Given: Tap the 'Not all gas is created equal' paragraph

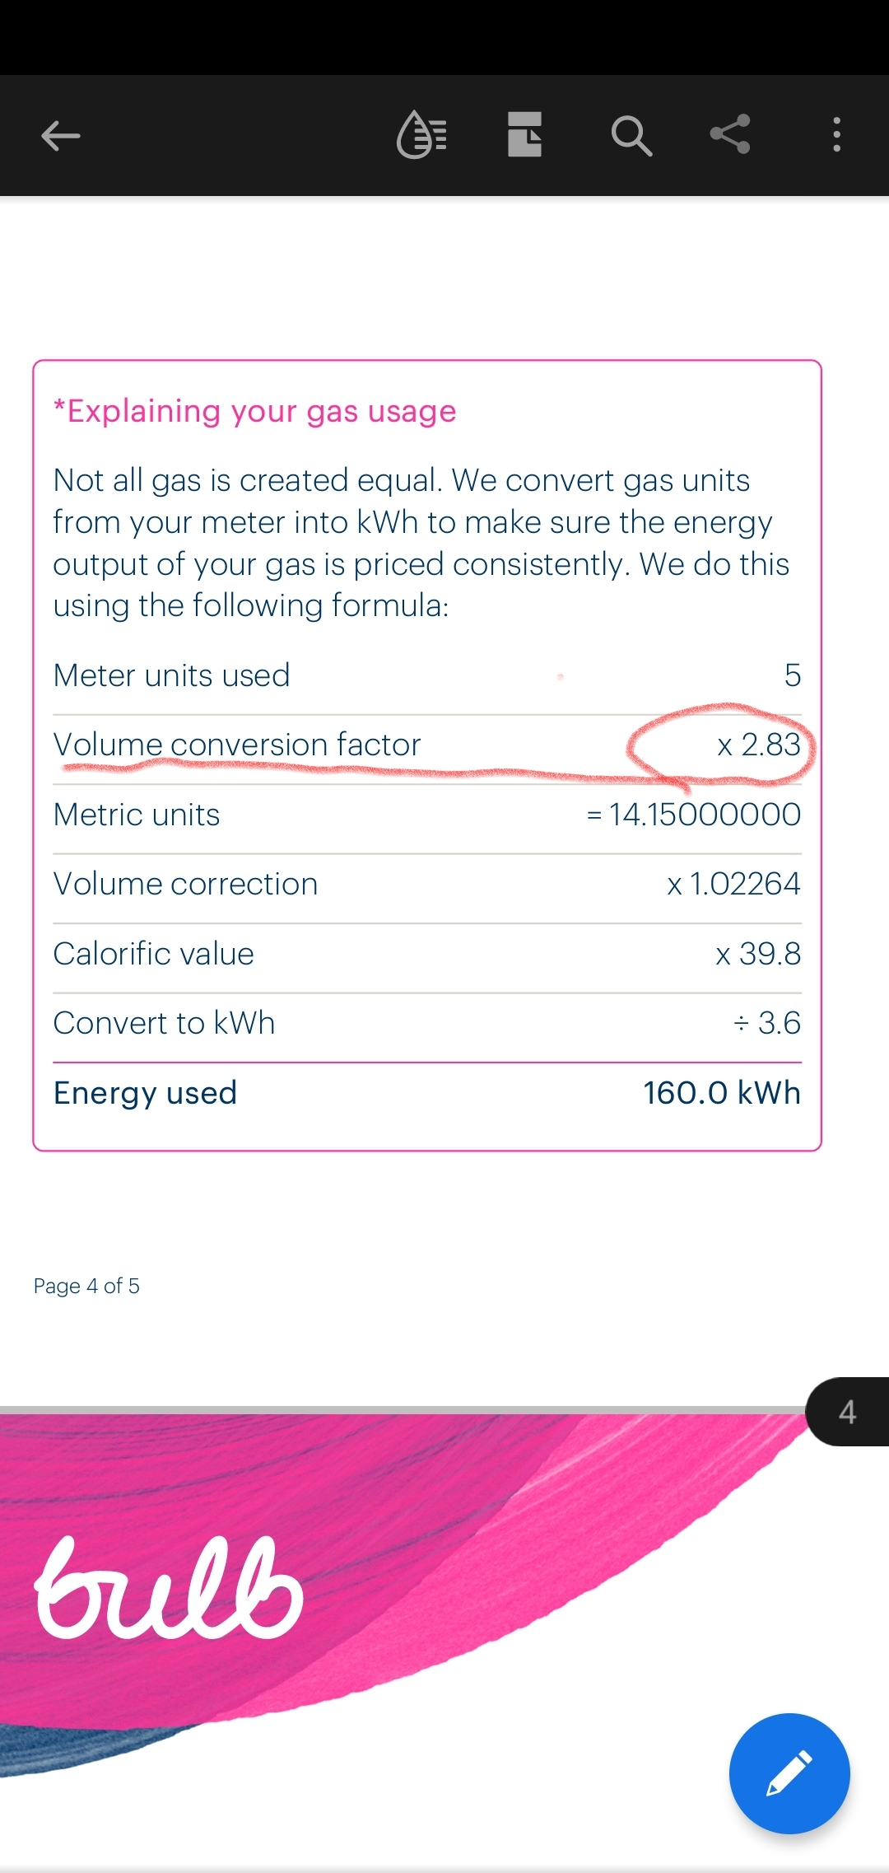Looking at the screenshot, I should point(420,543).
